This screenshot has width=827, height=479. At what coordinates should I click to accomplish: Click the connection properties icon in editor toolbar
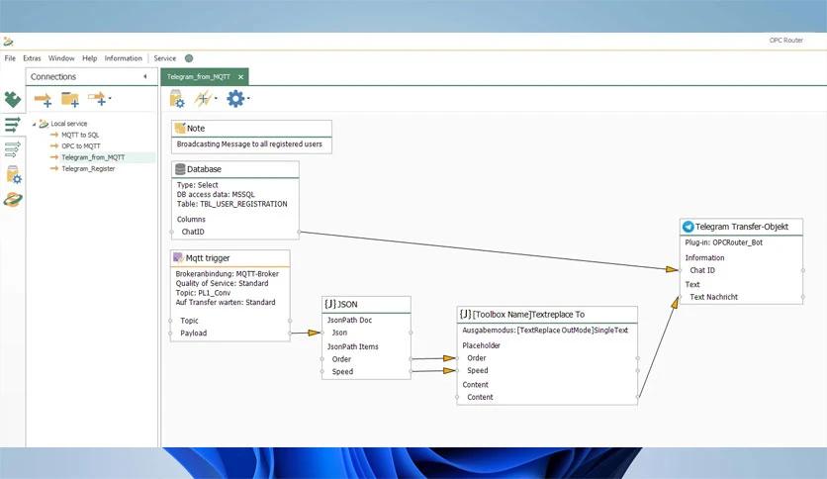[x=177, y=98]
